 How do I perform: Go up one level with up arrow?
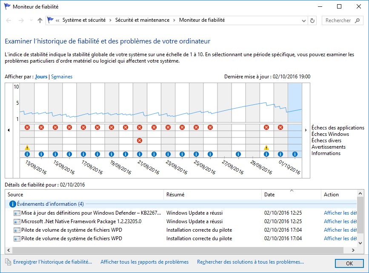(x=40, y=20)
